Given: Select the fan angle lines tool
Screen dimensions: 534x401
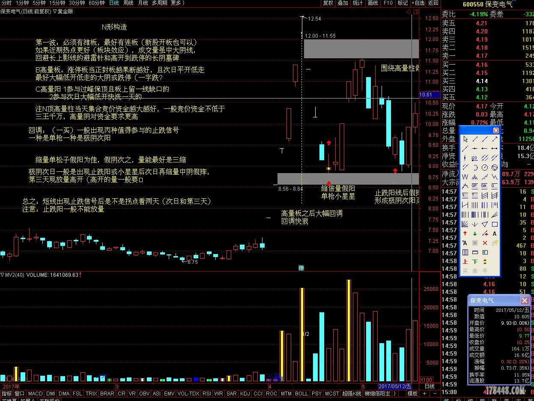Looking at the screenshot, I should (465, 224).
